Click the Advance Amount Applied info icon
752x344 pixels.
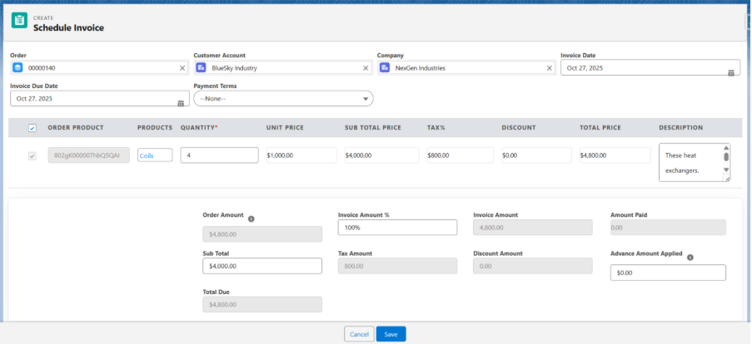click(691, 258)
